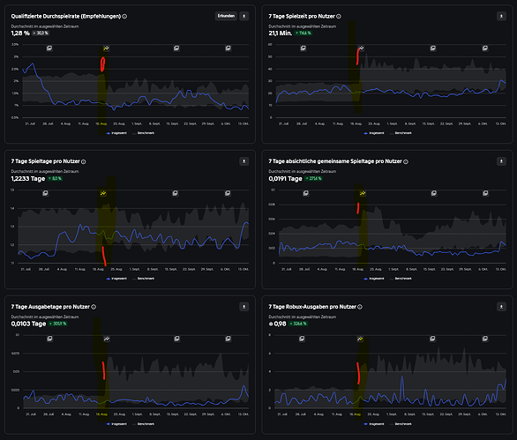Open event marker near 15. Sept. on Robux-Ausgaben chart
The width and height of the screenshot is (517, 440).
click(x=432, y=339)
